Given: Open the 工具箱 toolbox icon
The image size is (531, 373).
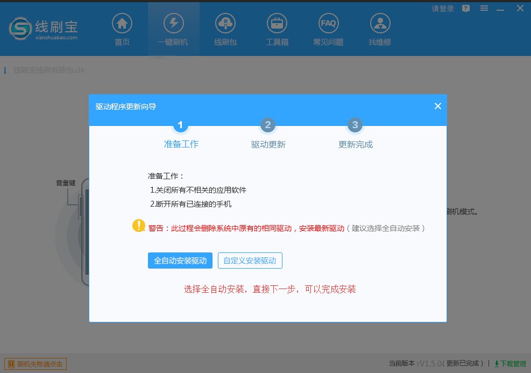Looking at the screenshot, I should [x=277, y=23].
